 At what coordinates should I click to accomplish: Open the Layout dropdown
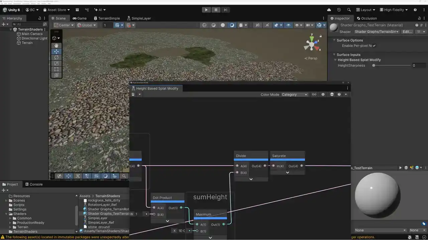click(x=365, y=10)
